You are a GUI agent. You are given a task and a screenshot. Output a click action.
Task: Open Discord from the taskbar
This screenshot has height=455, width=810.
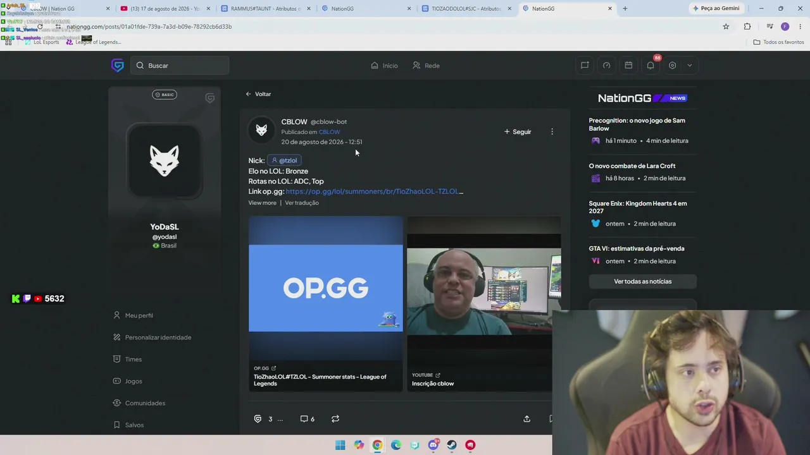pyautogui.click(x=433, y=445)
